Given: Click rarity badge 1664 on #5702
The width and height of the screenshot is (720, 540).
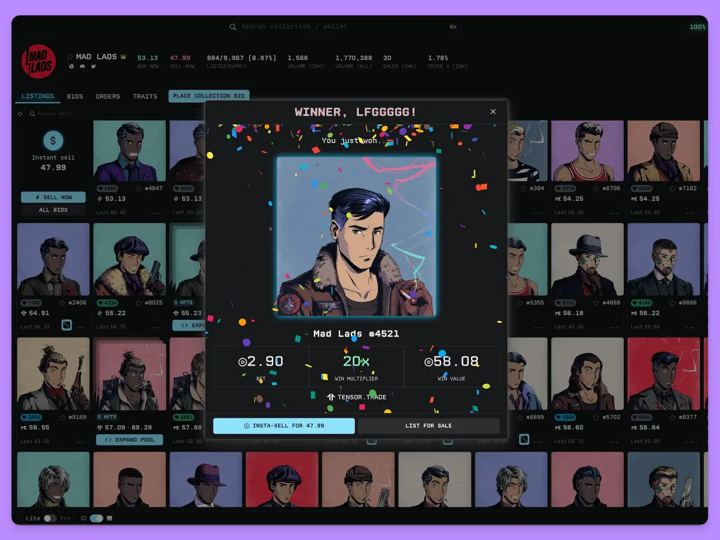Looking at the screenshot, I should pos(565,417).
